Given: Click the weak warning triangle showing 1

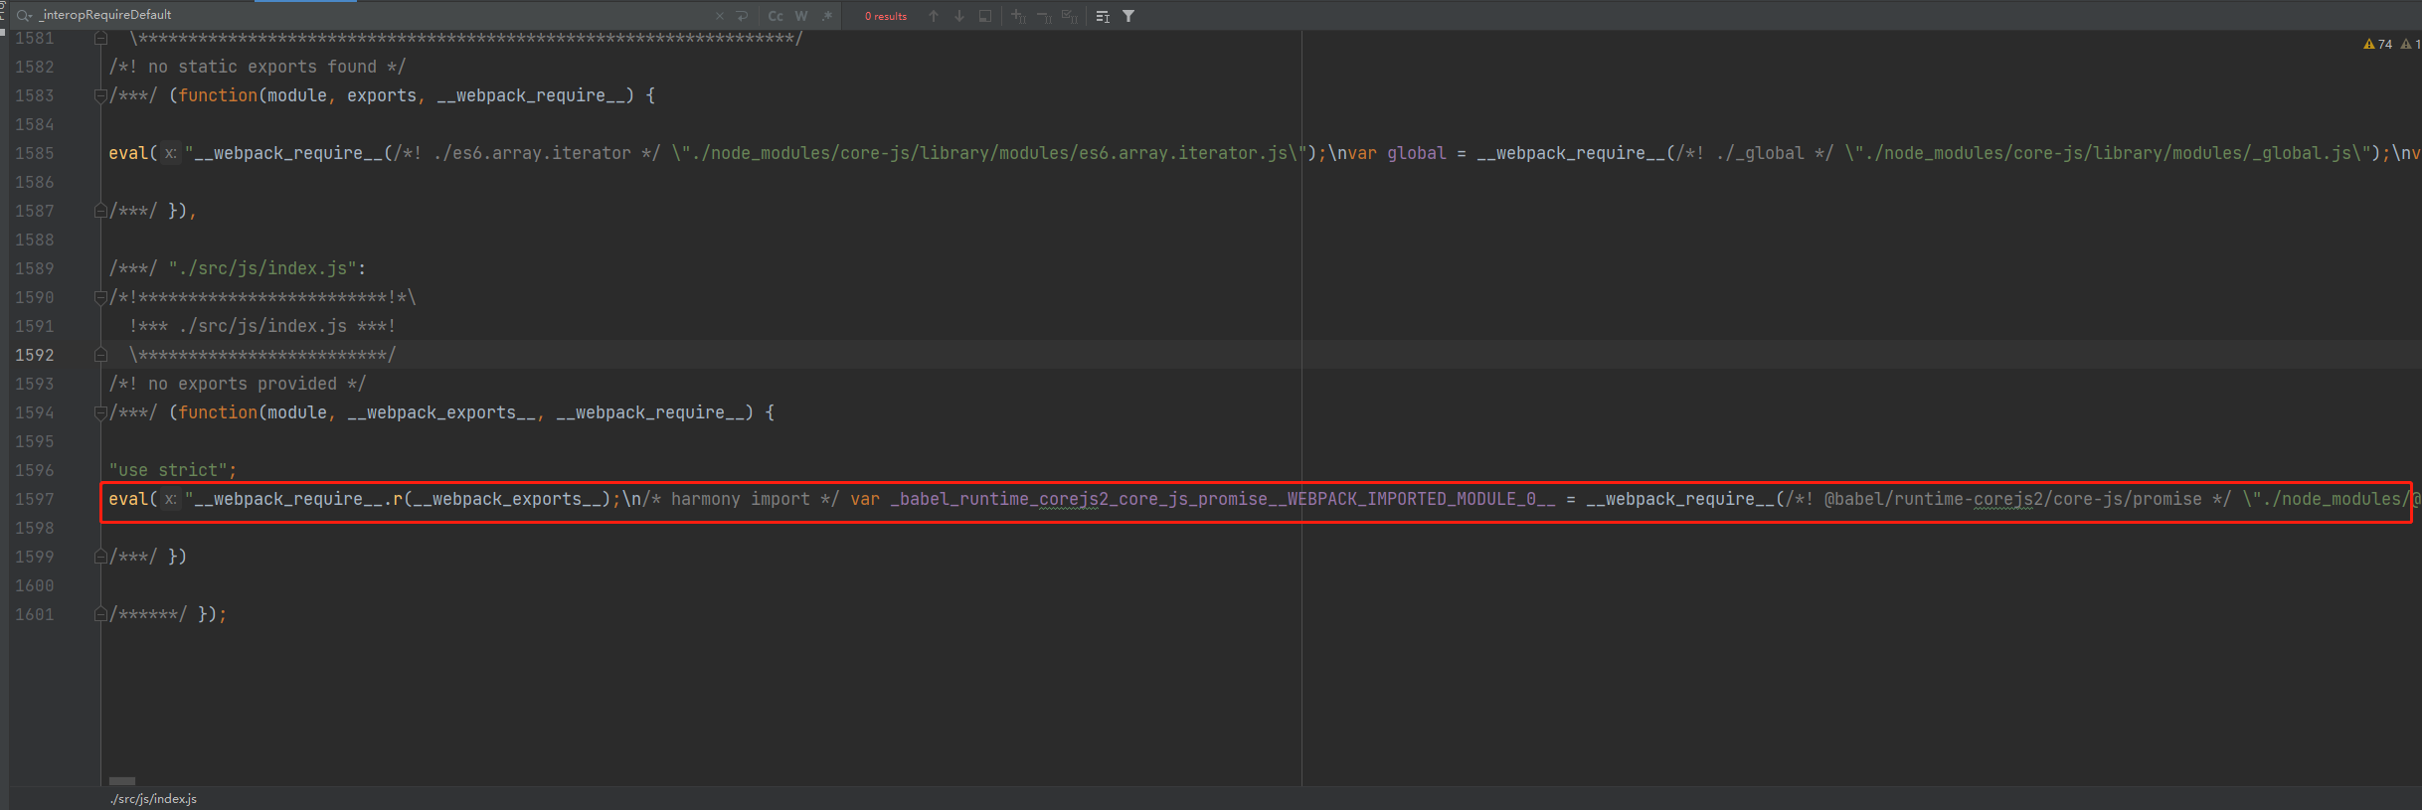Looking at the screenshot, I should pos(2410,44).
